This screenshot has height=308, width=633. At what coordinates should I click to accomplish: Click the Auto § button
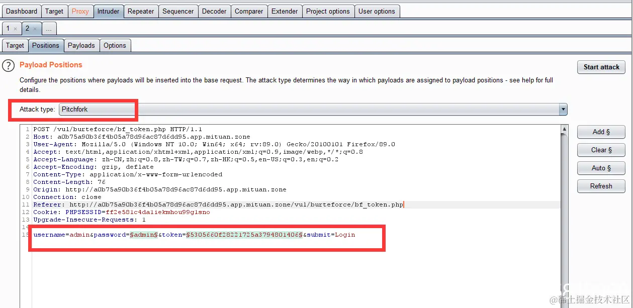[601, 168]
